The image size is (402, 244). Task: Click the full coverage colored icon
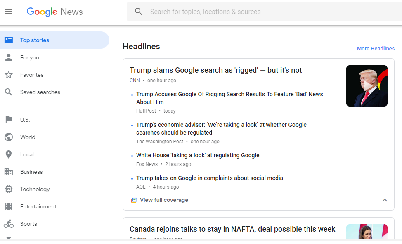pyautogui.click(x=134, y=200)
